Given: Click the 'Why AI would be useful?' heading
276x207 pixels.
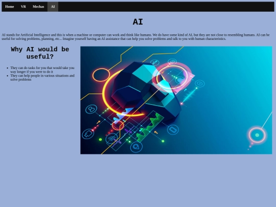Looking at the screenshot, I should tap(40, 53).
